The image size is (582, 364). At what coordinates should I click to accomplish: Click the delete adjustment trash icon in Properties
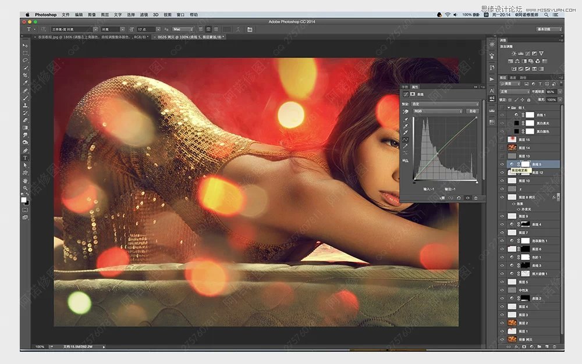coord(475,198)
